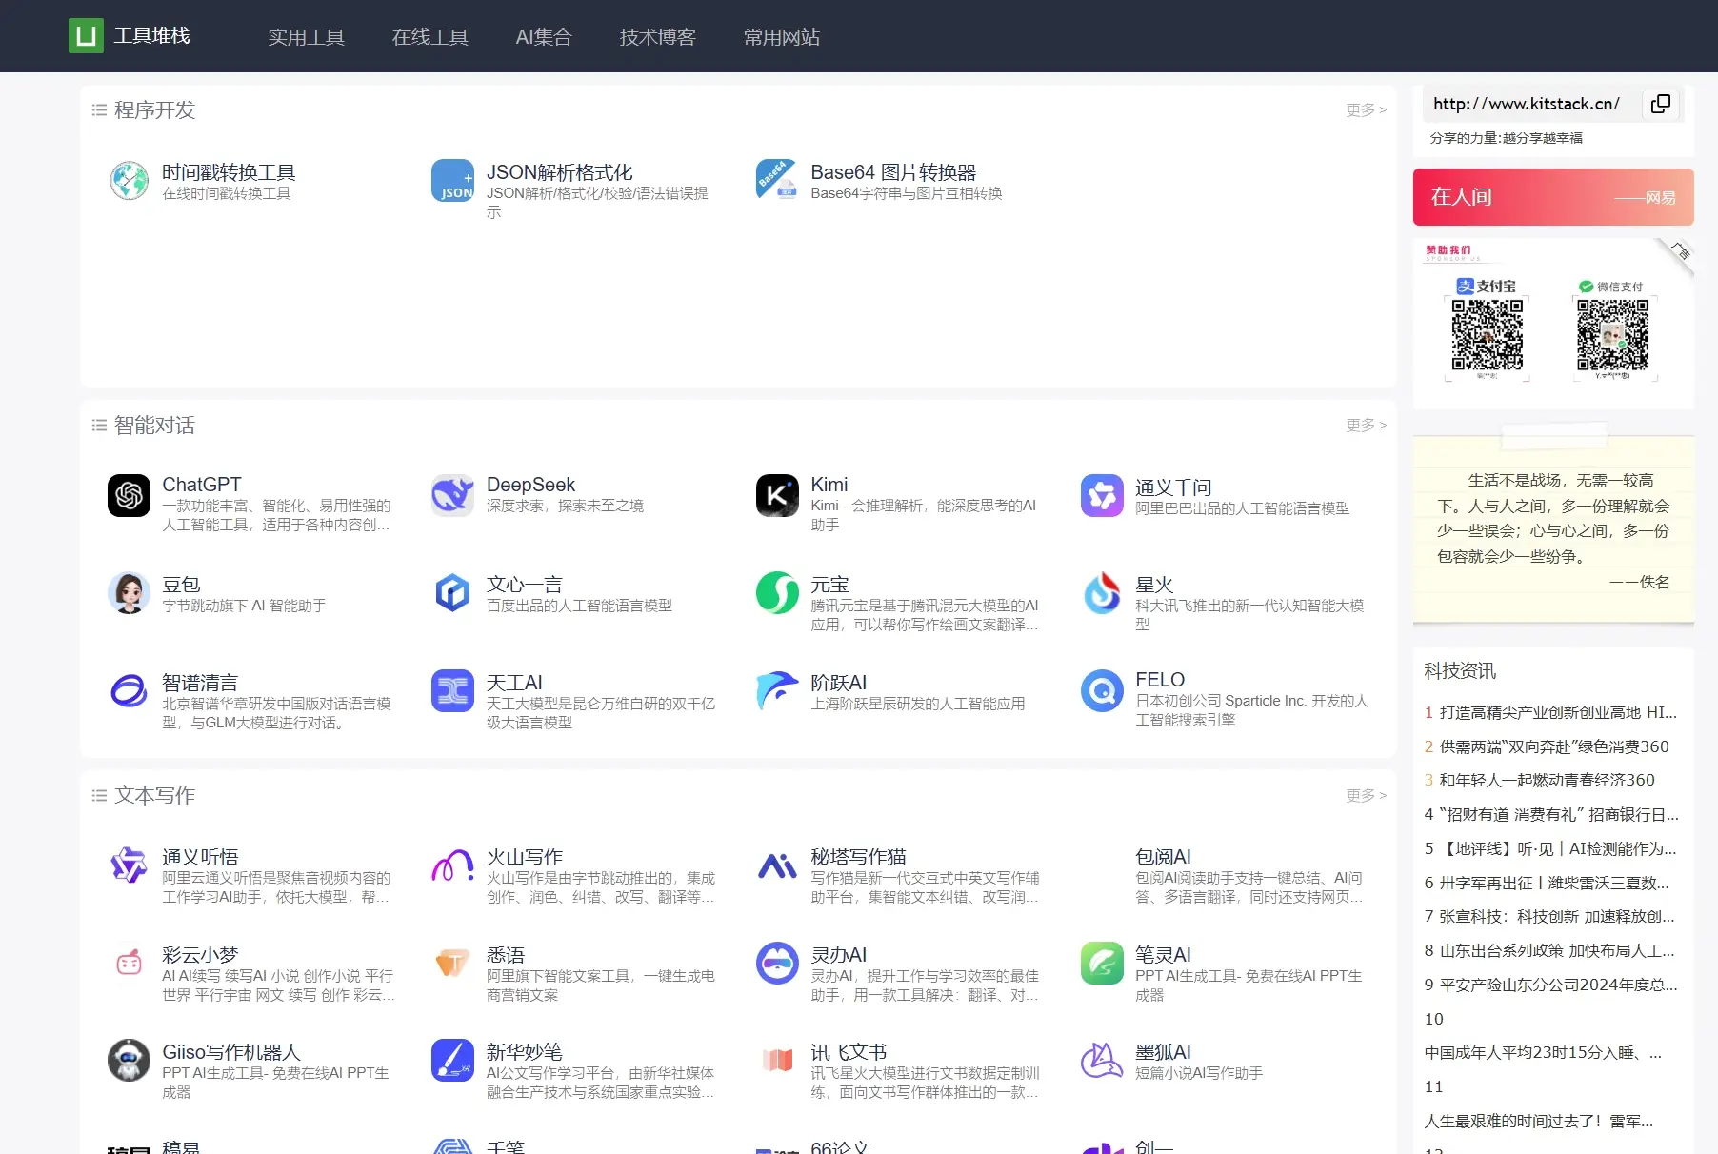The width and height of the screenshot is (1718, 1154).
Task: Copy the kitstack URL with copy icon
Action: click(1660, 104)
